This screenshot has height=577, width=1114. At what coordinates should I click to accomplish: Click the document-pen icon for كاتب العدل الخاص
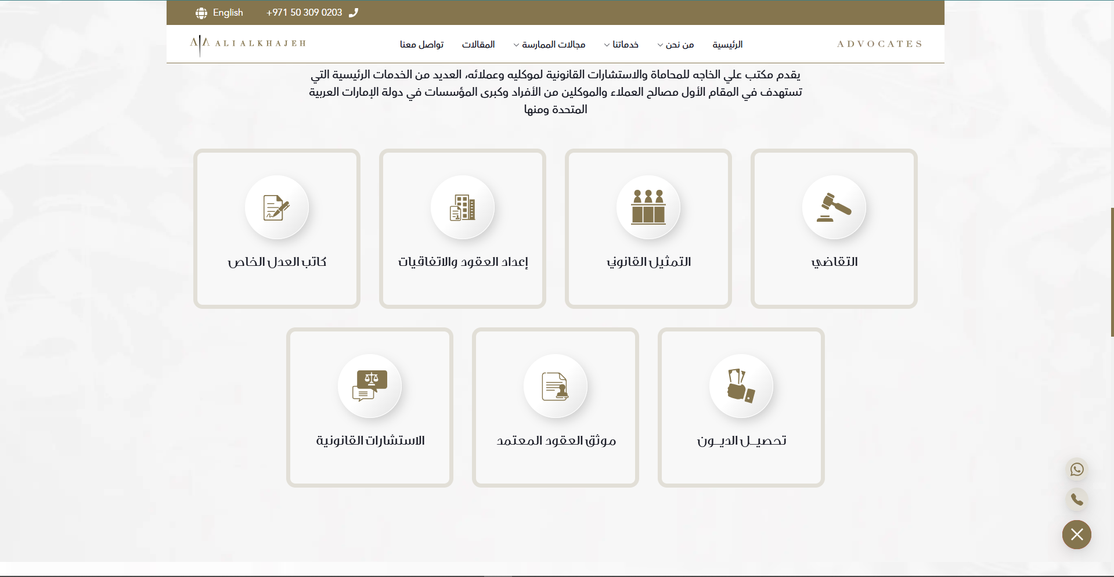(x=276, y=207)
